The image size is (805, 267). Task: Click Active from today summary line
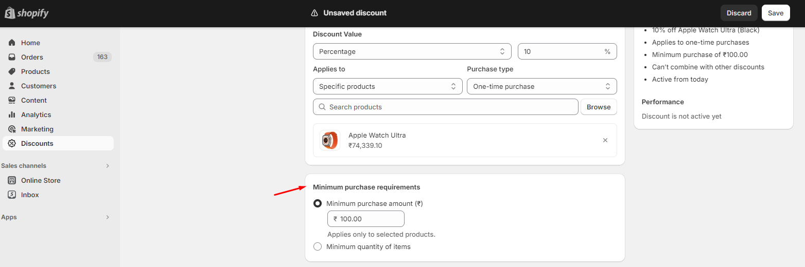[x=680, y=79]
